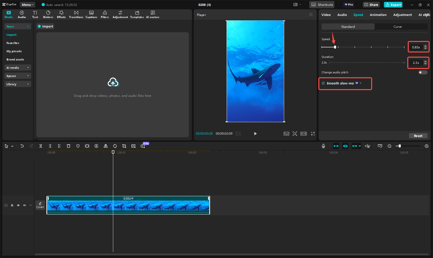Open the Transitions panel
This screenshot has height=258, width=433.
(76, 14)
